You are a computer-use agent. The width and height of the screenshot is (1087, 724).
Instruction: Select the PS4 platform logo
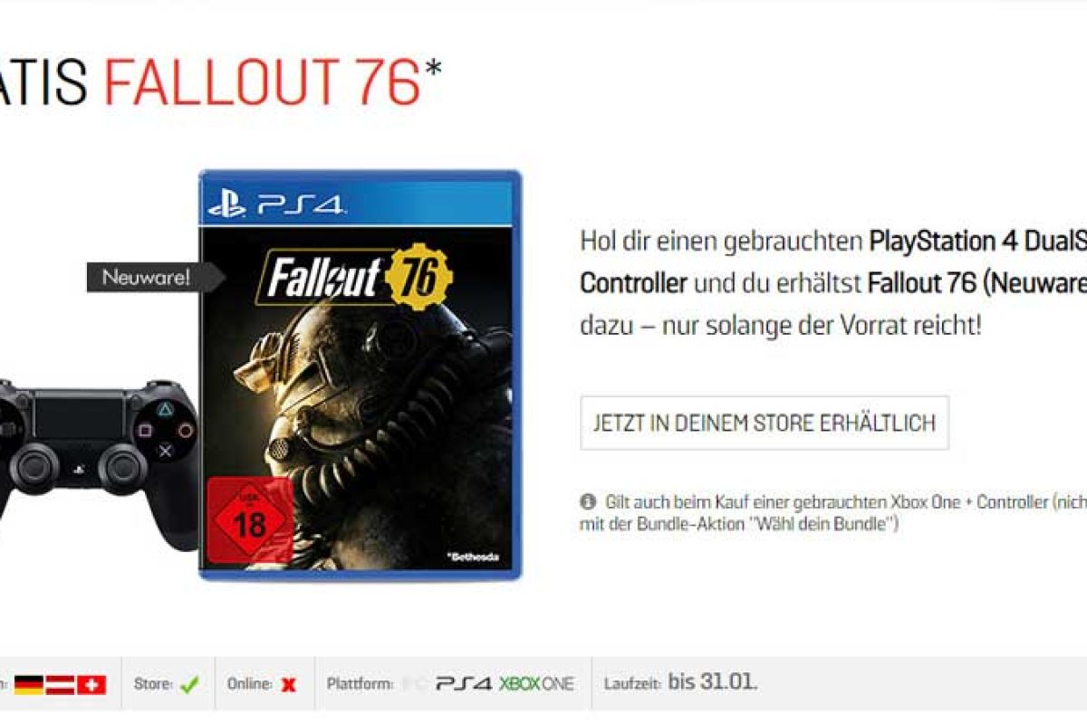pyautogui.click(x=465, y=684)
